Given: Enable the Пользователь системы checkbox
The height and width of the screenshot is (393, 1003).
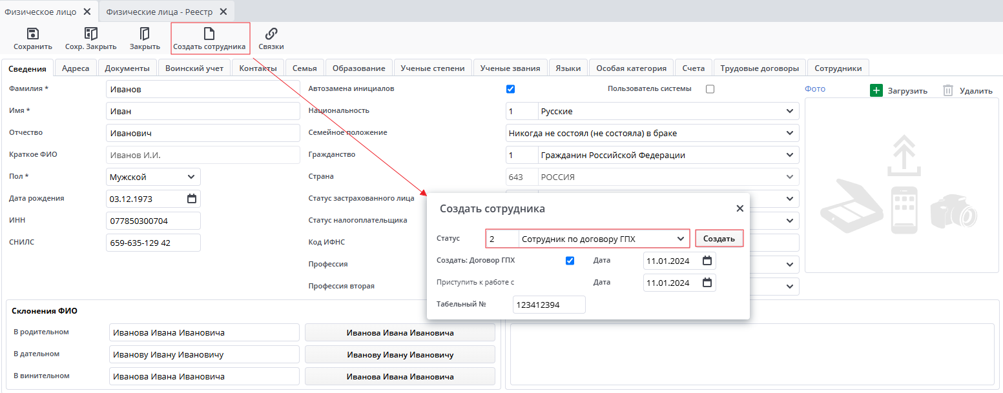Looking at the screenshot, I should 710,89.
